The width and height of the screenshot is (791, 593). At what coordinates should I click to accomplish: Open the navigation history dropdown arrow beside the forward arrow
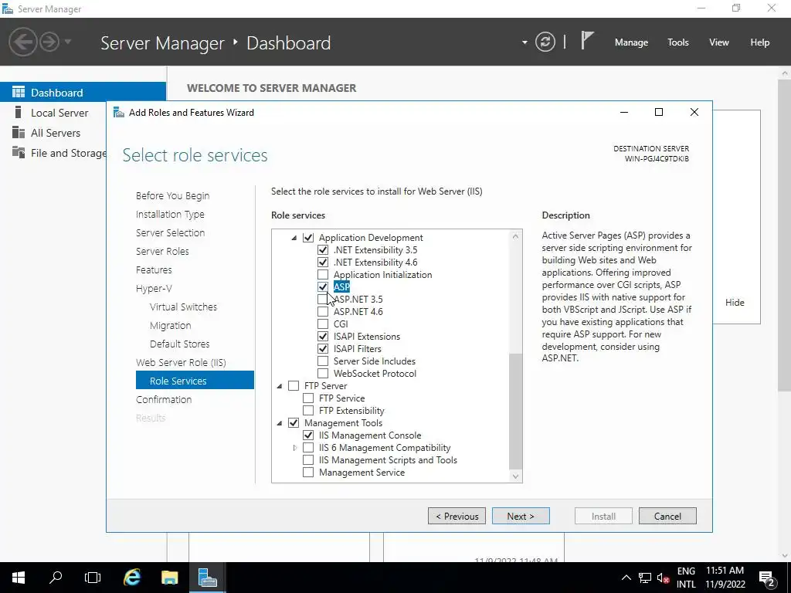pos(68,42)
